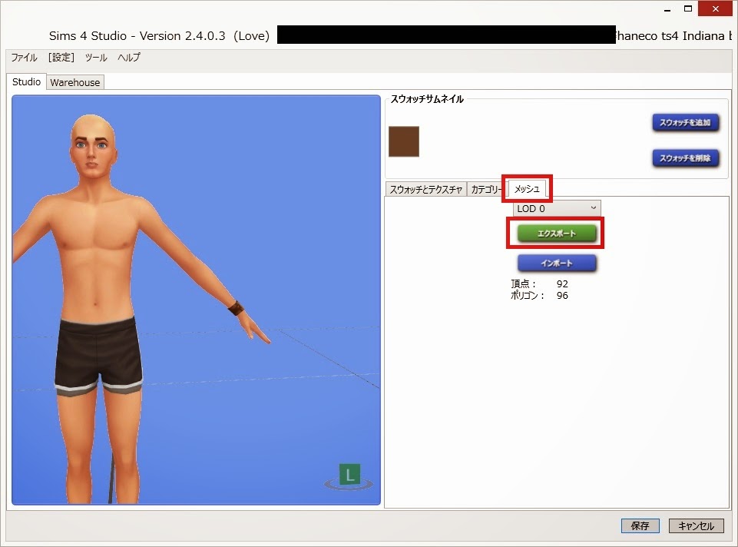Click スウォッチを削除 button
Image resolution: width=738 pixels, height=547 pixels.
(x=685, y=158)
